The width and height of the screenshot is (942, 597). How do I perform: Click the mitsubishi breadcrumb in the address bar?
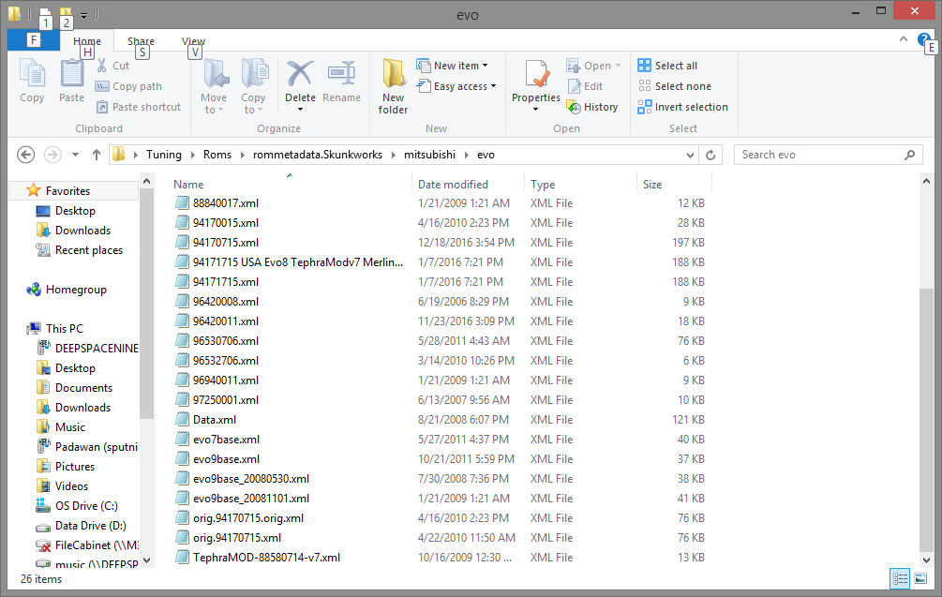(x=432, y=155)
